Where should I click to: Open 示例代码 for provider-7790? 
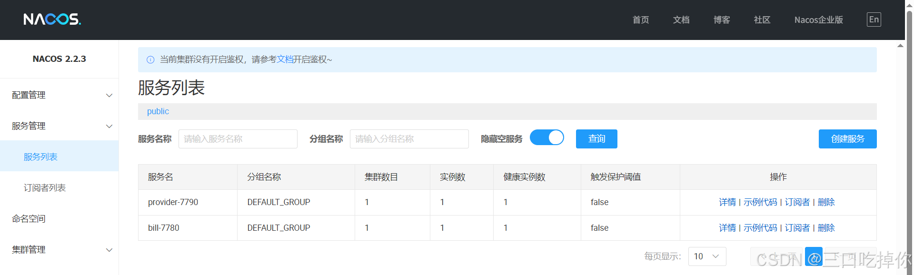click(760, 202)
